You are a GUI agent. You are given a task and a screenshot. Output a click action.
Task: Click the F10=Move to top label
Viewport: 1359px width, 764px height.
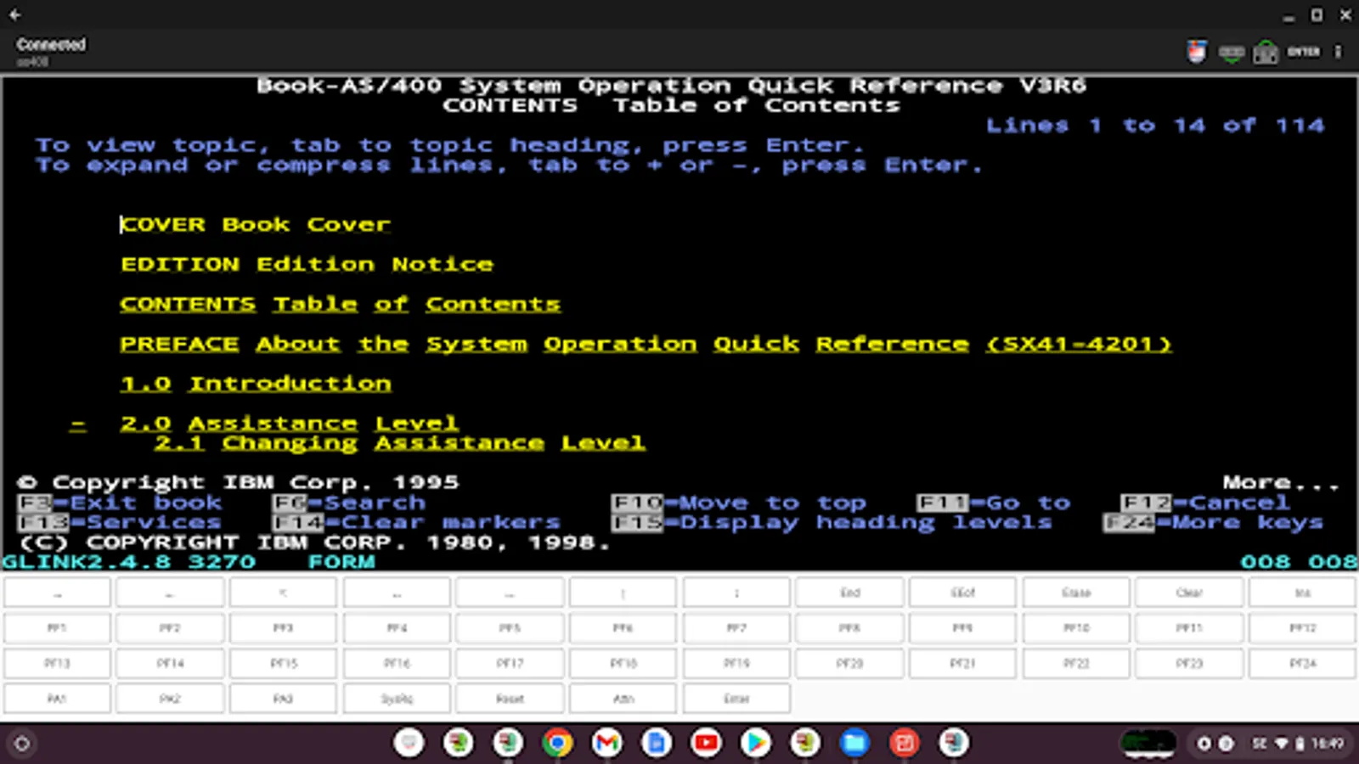tap(739, 503)
